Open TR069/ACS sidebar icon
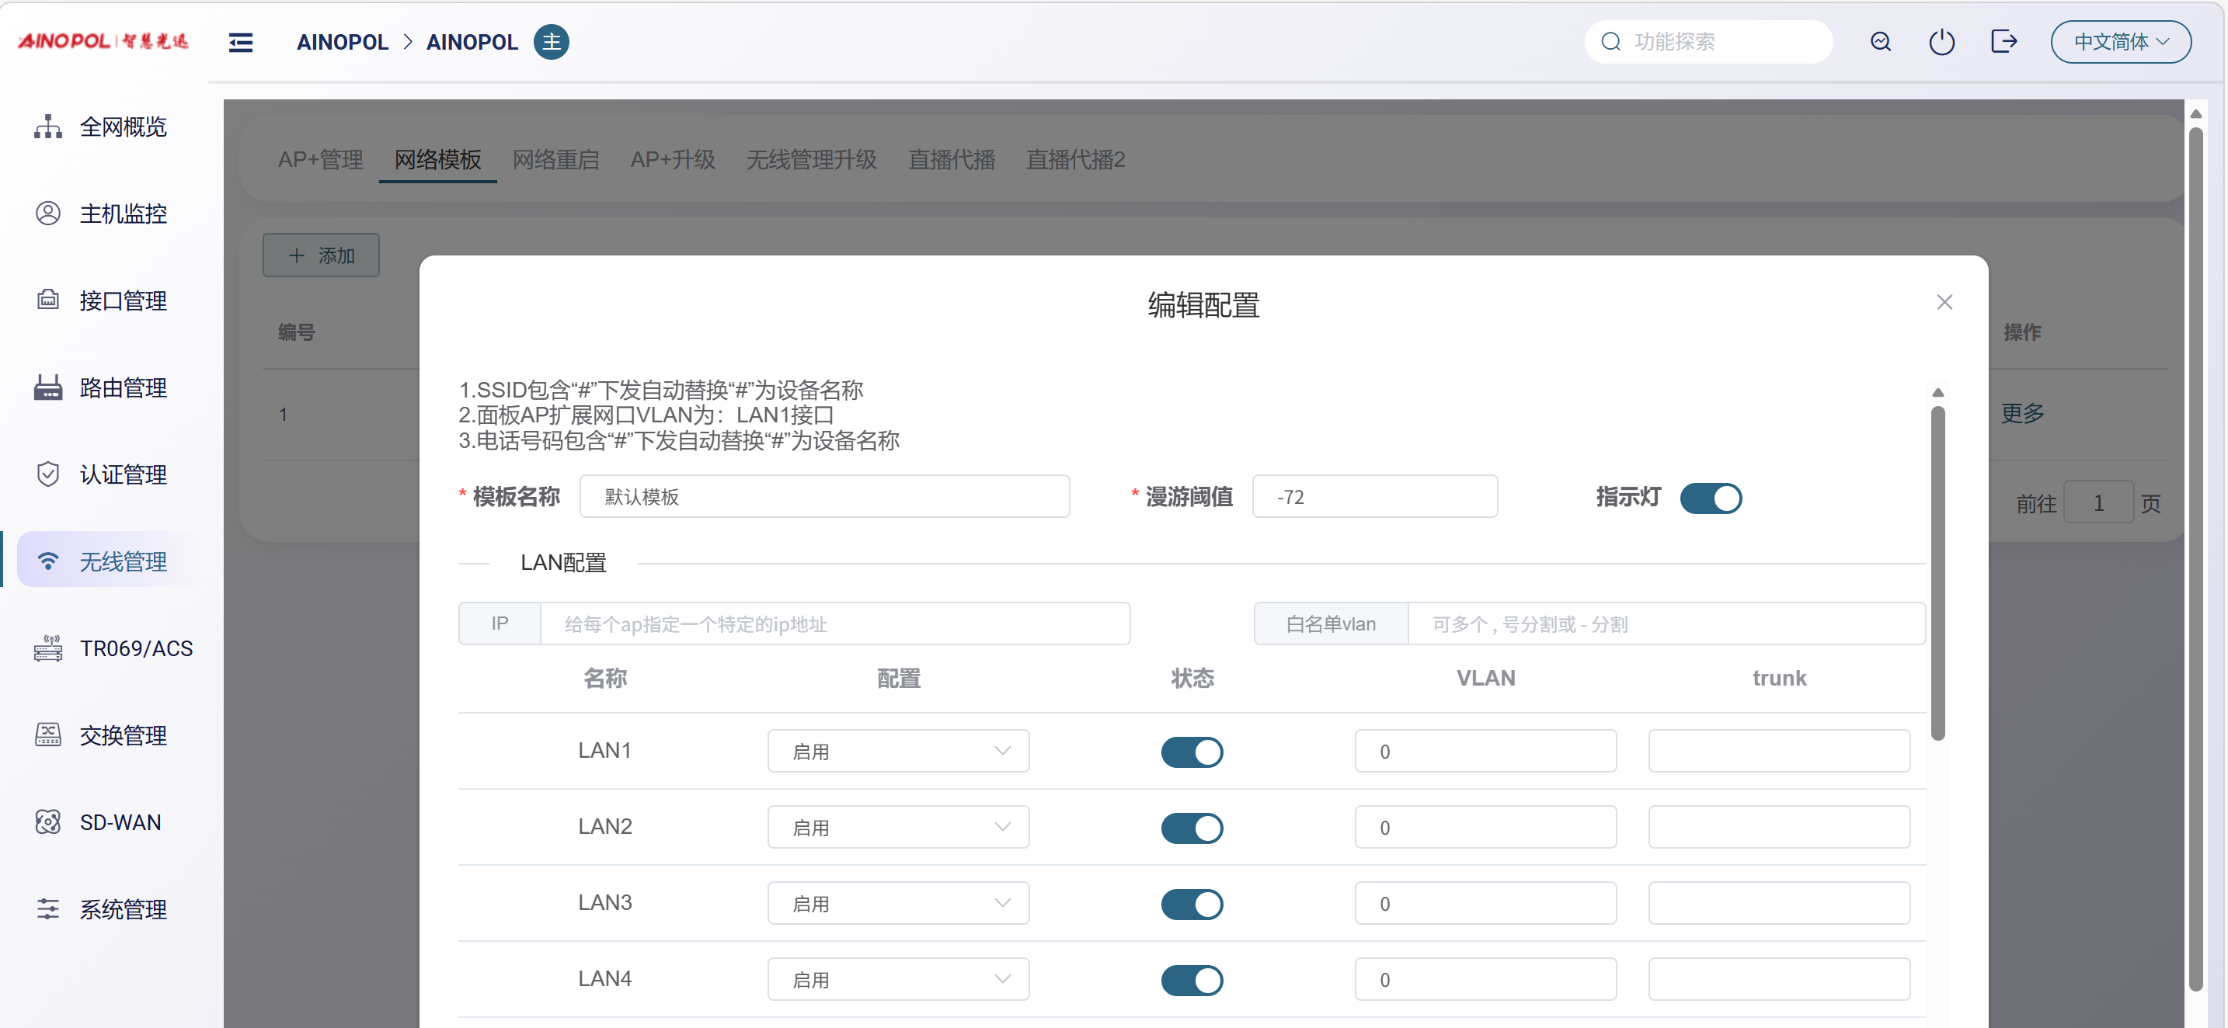This screenshot has height=1028, width=2228. 47,648
